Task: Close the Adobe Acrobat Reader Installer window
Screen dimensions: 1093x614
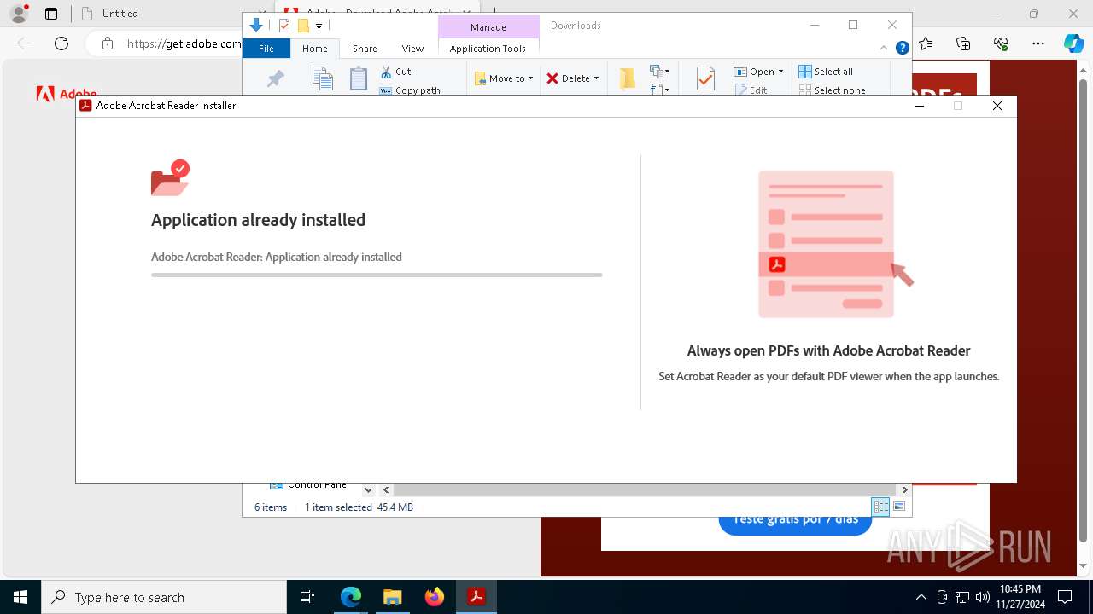Action: pos(997,106)
